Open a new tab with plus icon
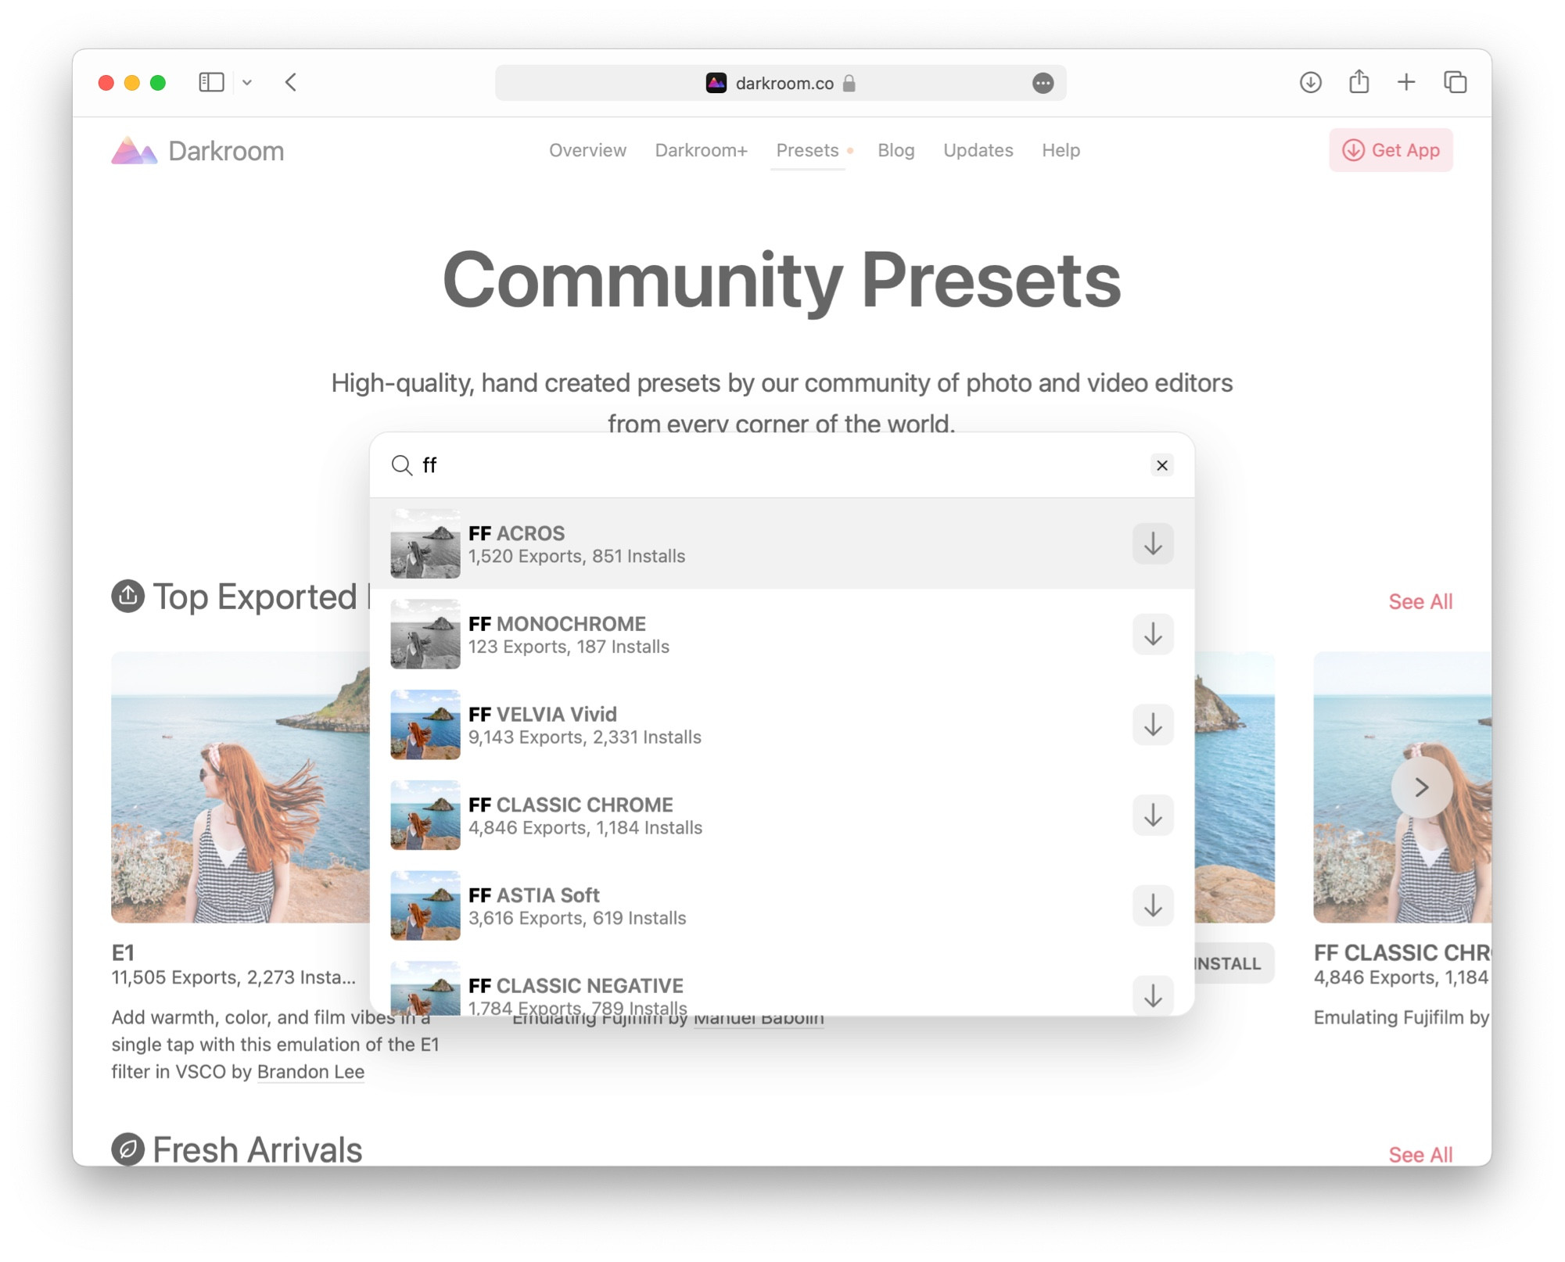 1406,82
